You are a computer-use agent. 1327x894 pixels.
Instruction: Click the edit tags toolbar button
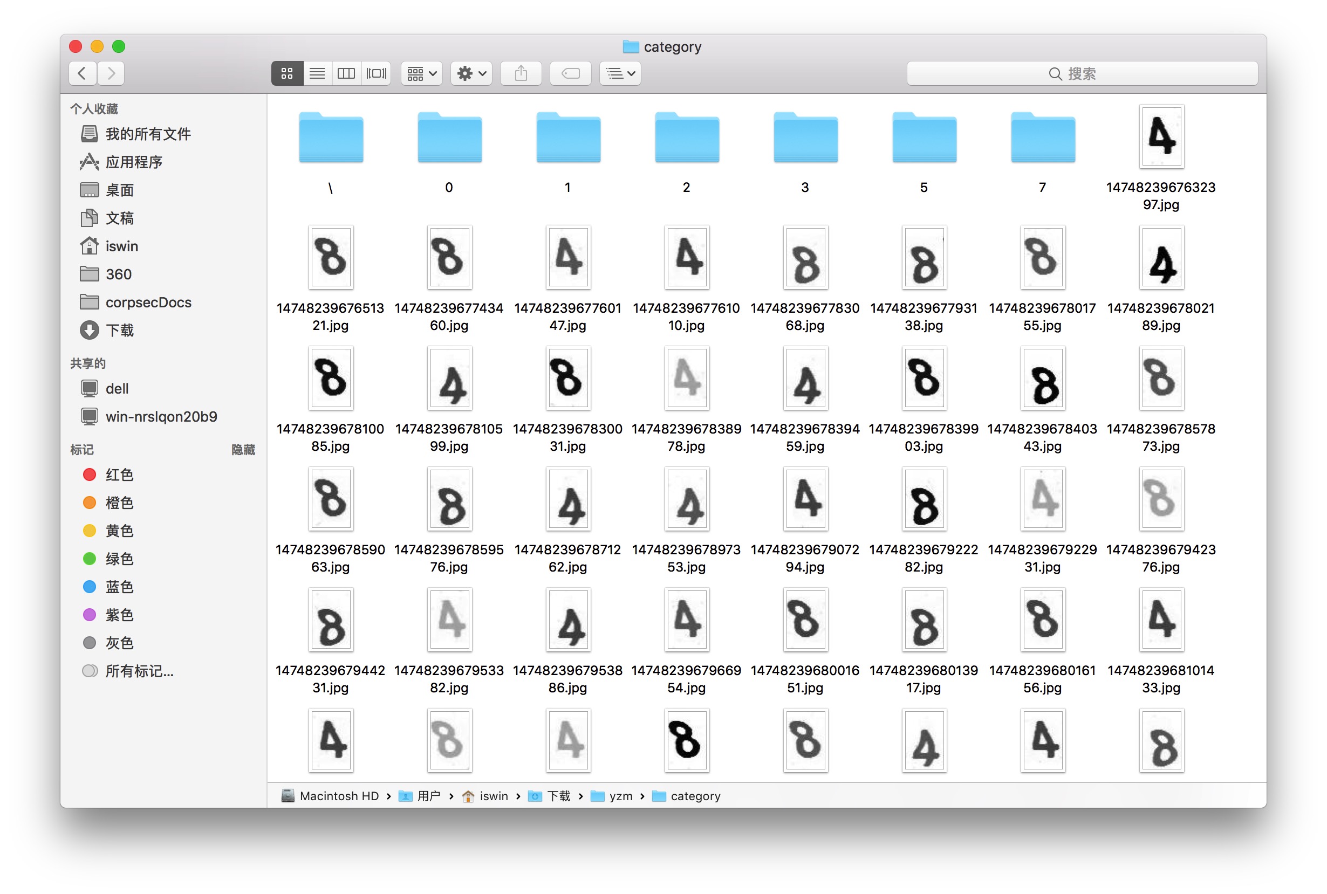click(x=570, y=73)
